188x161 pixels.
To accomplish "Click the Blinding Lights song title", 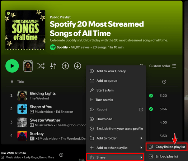I will [x=43, y=93].
